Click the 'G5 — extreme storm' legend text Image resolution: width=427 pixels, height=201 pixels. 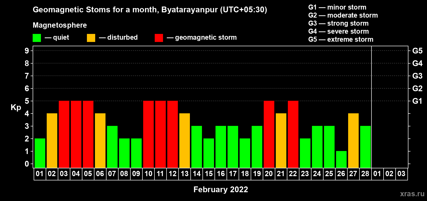point(341,39)
